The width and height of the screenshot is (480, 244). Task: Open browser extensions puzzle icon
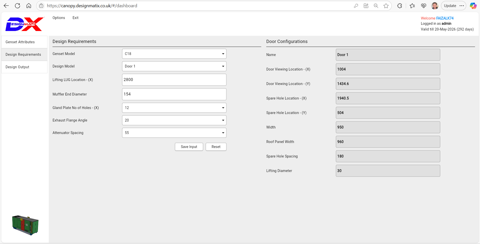(399, 6)
